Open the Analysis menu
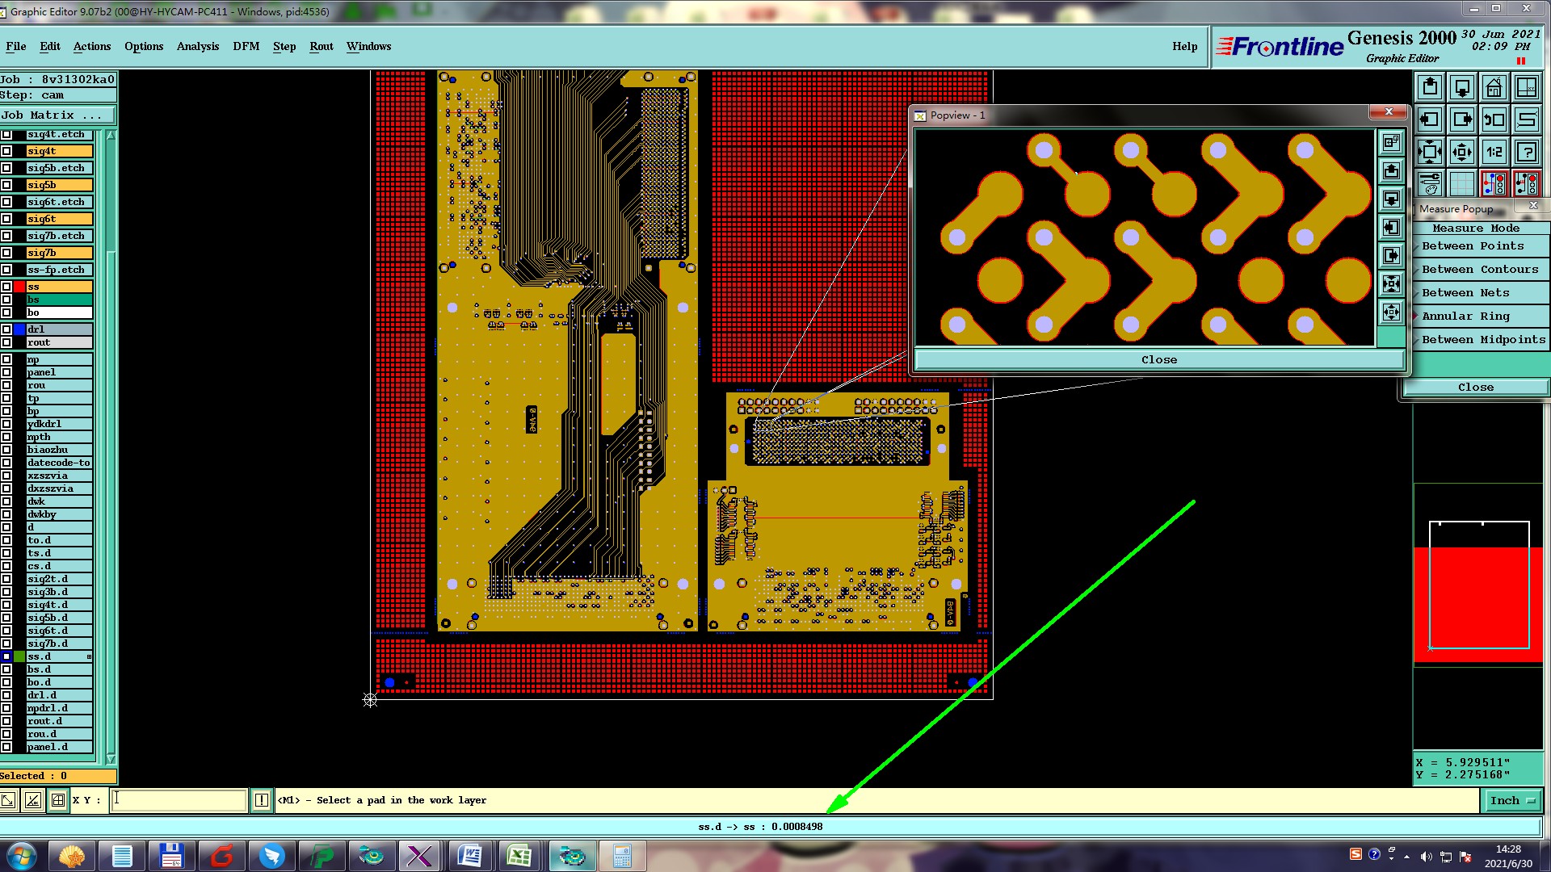1551x872 pixels. [x=197, y=46]
